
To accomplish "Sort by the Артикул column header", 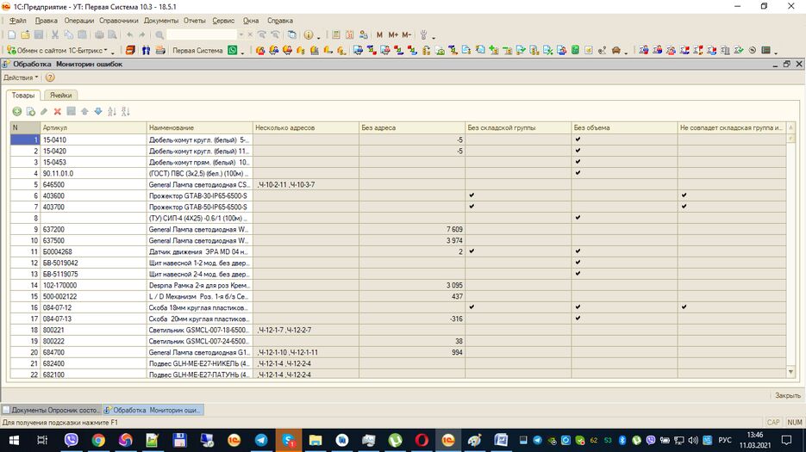I will 93,127.
